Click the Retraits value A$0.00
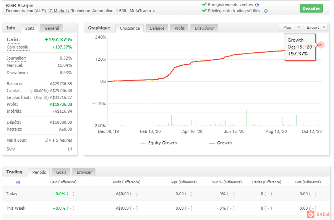334x220 pixels. coord(66,129)
